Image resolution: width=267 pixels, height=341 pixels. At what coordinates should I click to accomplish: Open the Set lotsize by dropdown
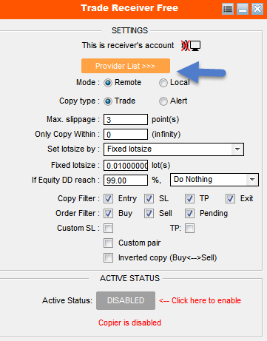(174, 149)
